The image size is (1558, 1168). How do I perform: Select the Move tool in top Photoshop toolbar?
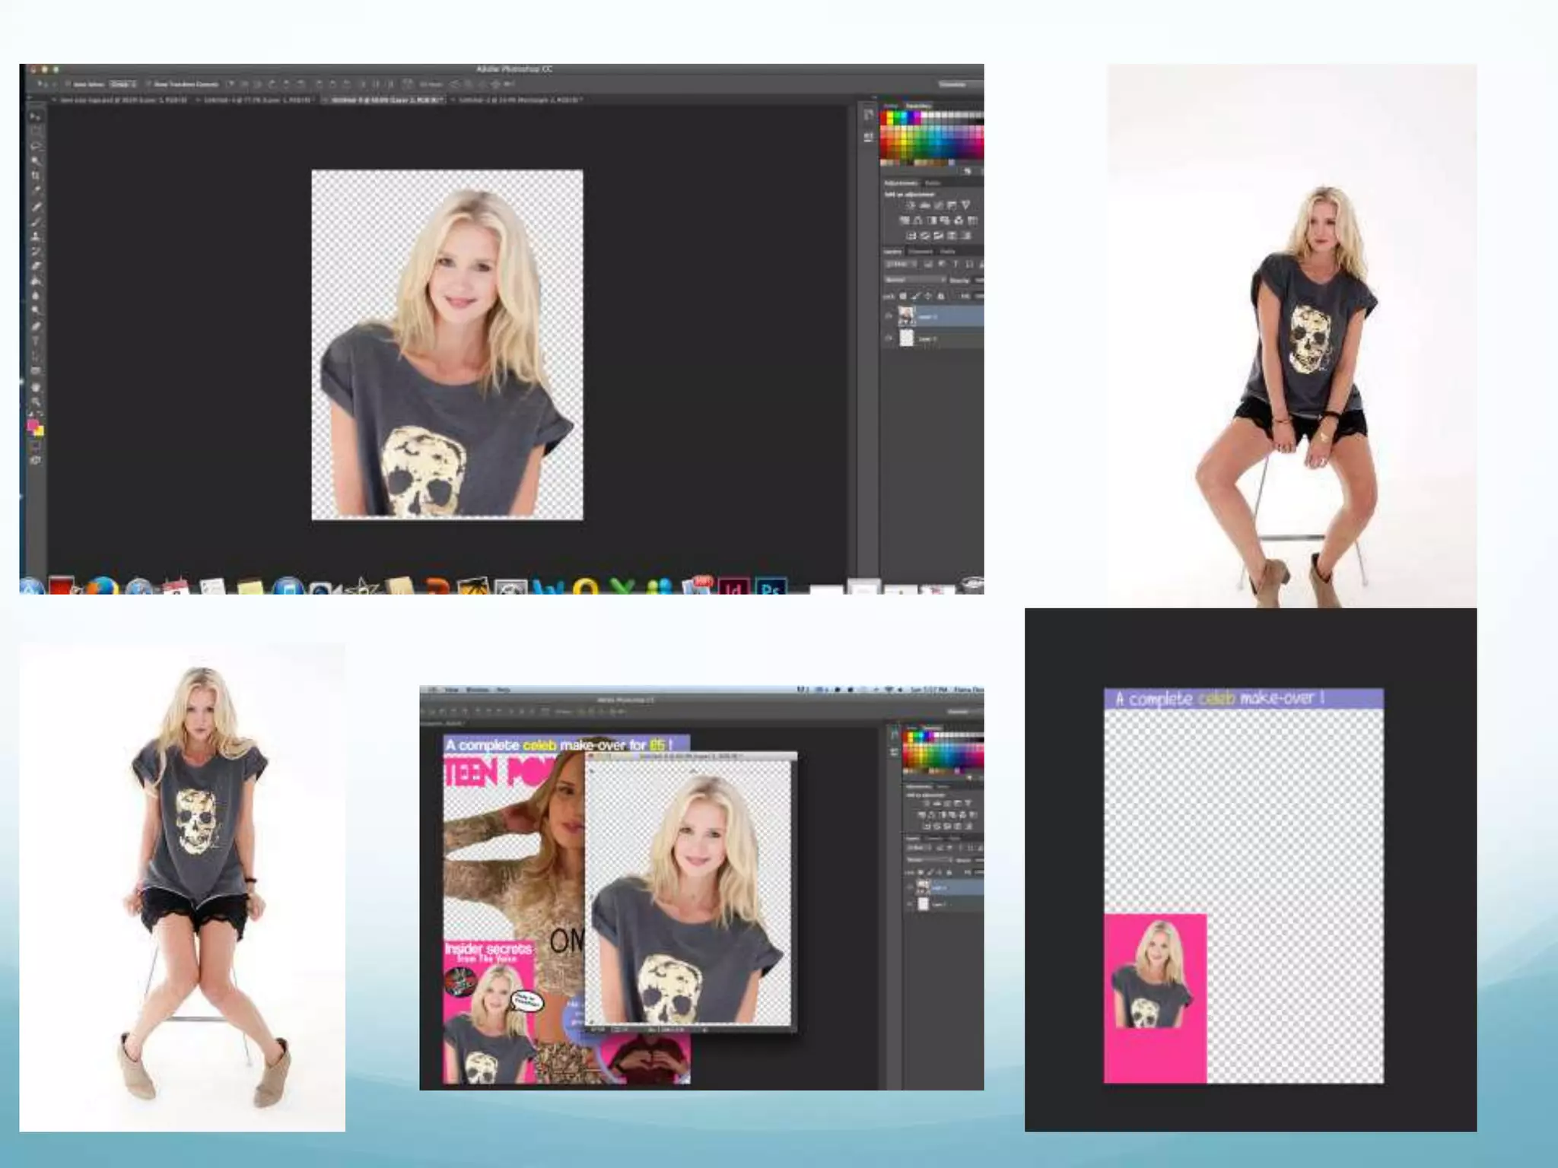click(35, 116)
